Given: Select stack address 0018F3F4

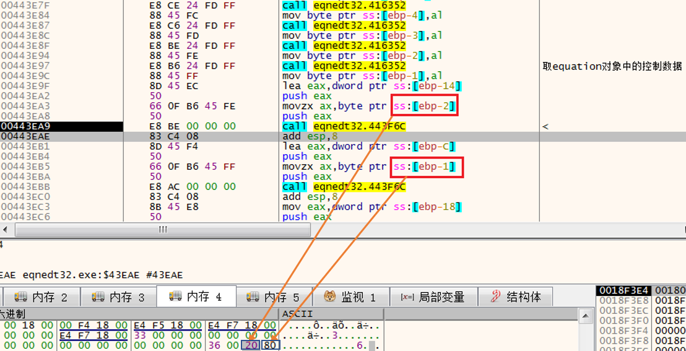Looking at the screenshot, I should [624, 331].
